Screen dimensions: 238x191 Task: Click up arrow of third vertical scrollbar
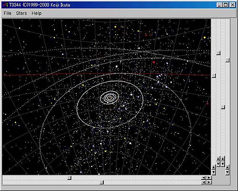(223, 158)
